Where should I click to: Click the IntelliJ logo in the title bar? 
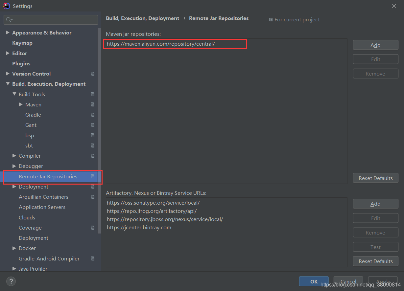6,6
